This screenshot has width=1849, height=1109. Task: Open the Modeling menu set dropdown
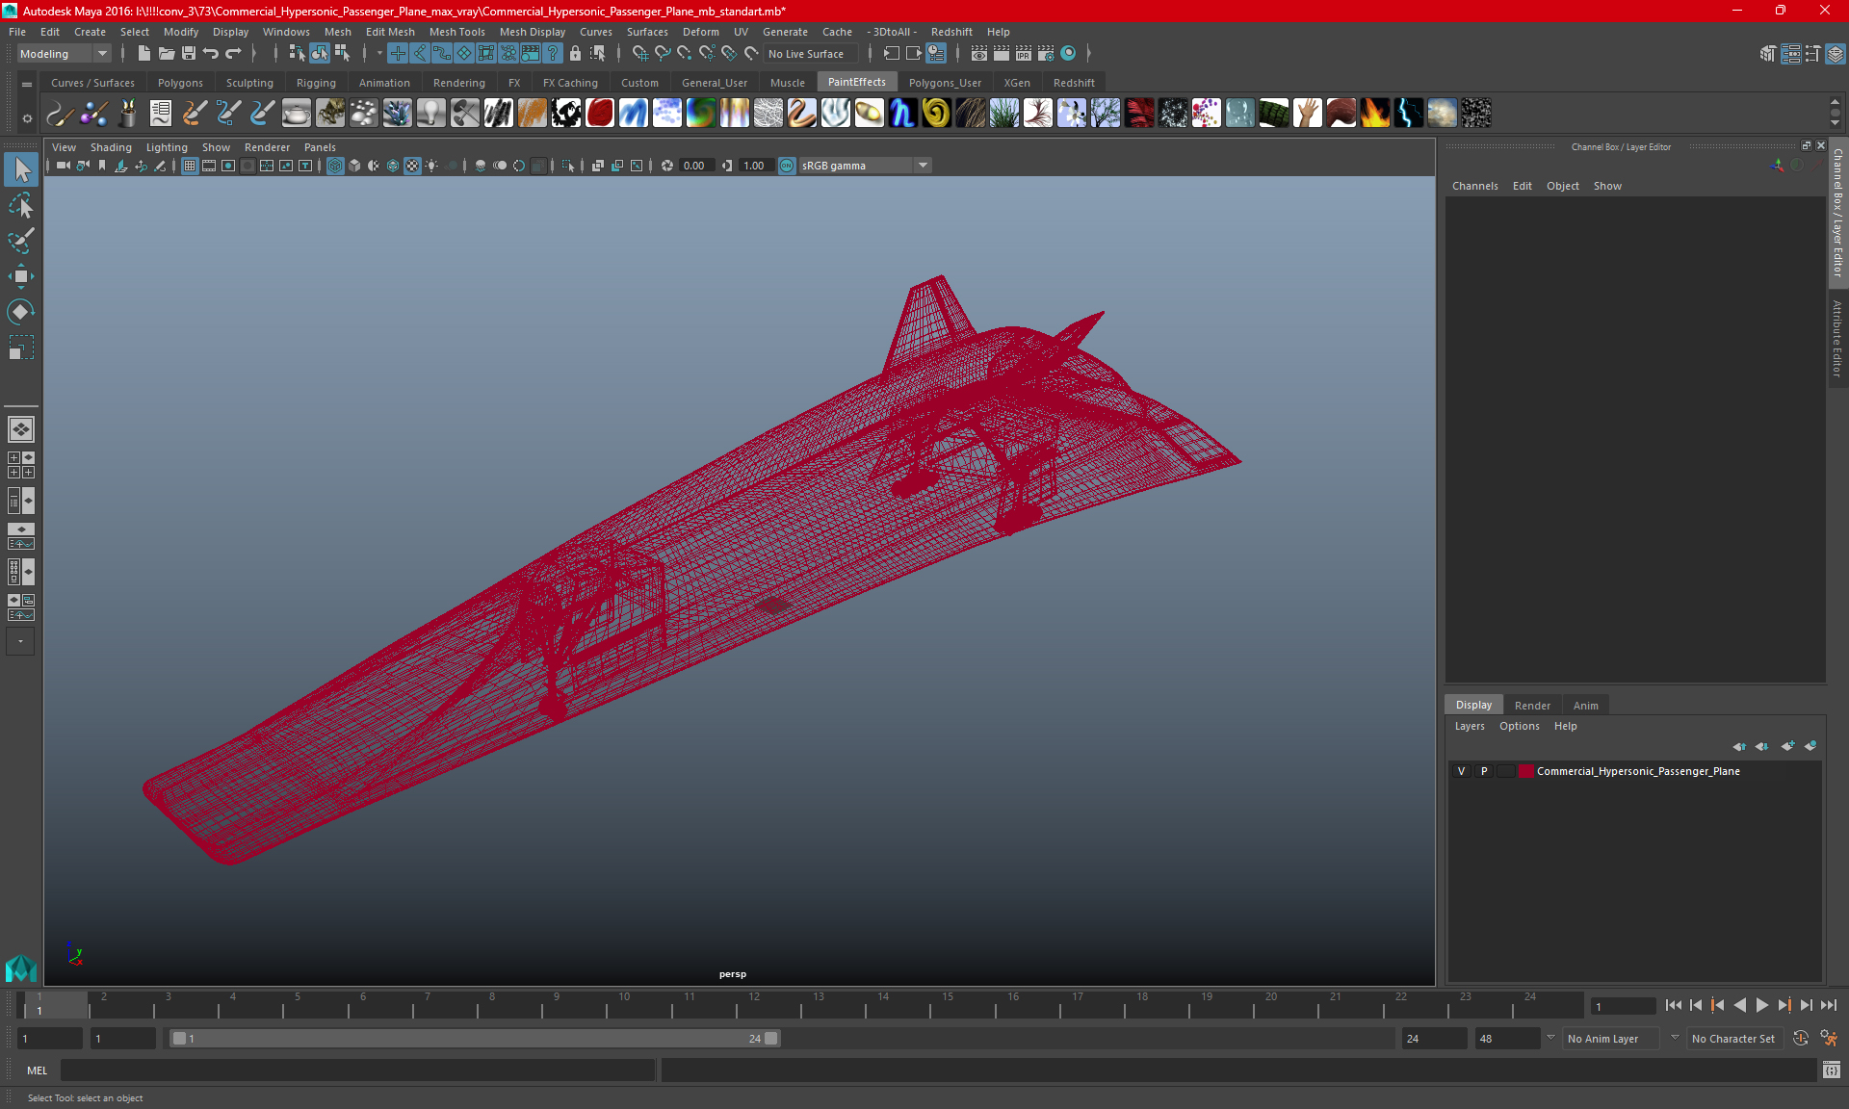coord(65,54)
